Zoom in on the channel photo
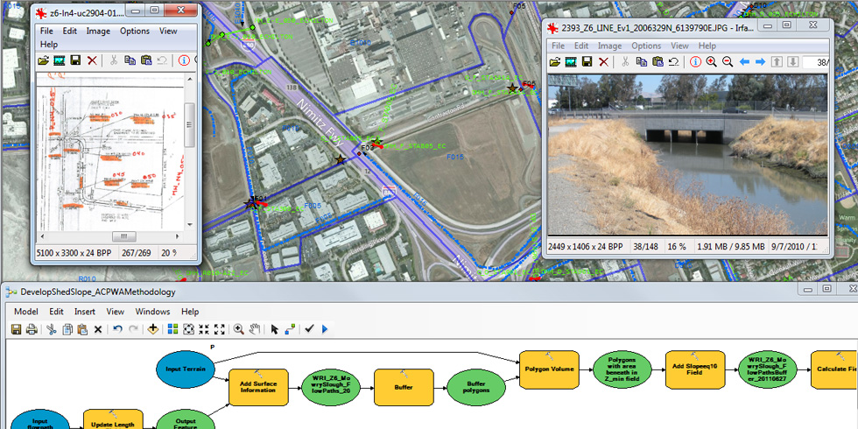The width and height of the screenshot is (858, 429). [711, 62]
